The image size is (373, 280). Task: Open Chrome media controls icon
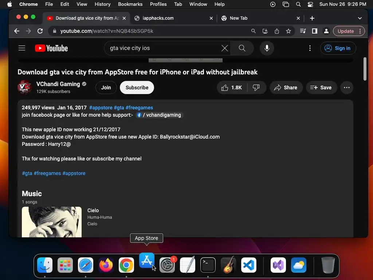click(303, 31)
